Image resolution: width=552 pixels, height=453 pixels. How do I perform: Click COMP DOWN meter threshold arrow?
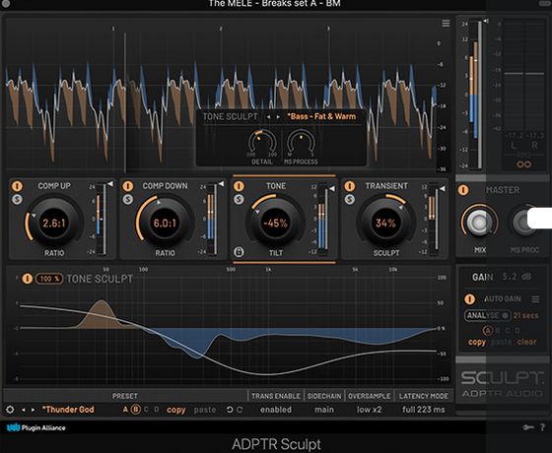[221, 184]
